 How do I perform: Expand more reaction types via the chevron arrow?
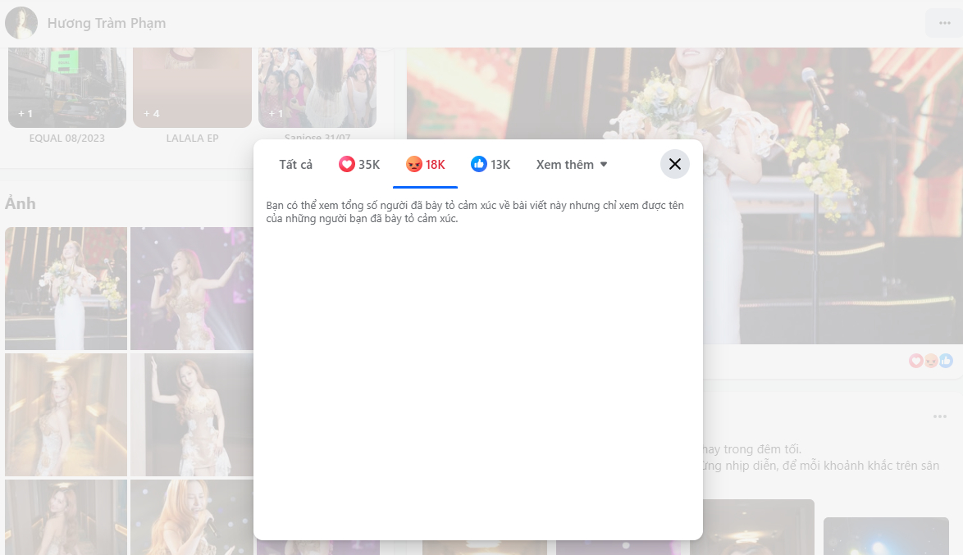(605, 164)
